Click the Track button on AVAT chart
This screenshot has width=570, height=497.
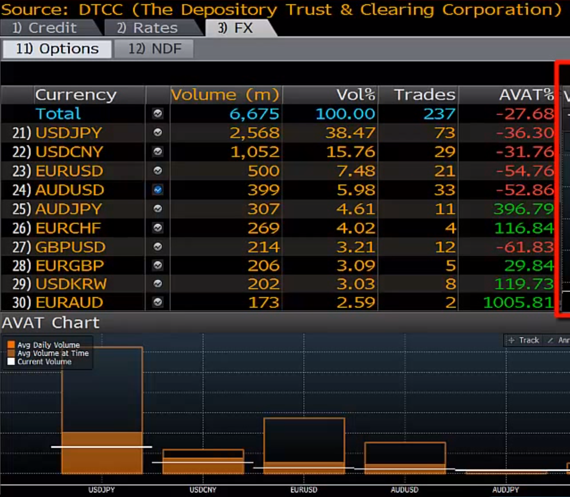coord(524,340)
